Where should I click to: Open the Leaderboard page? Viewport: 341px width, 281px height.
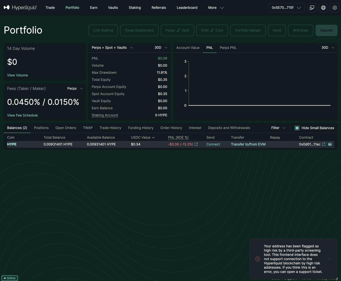187,8
